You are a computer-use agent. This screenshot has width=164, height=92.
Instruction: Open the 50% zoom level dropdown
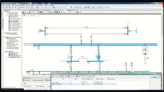coord(37,12)
